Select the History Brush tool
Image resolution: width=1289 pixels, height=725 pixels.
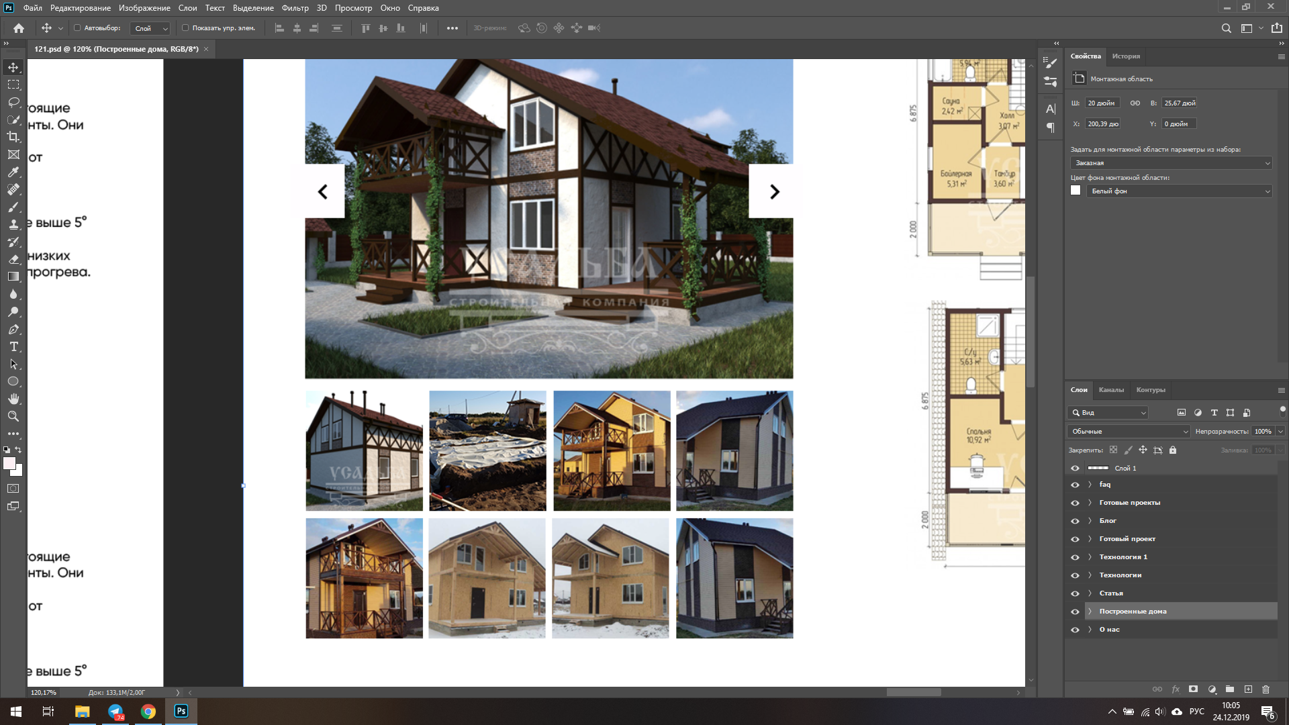pyautogui.click(x=13, y=242)
